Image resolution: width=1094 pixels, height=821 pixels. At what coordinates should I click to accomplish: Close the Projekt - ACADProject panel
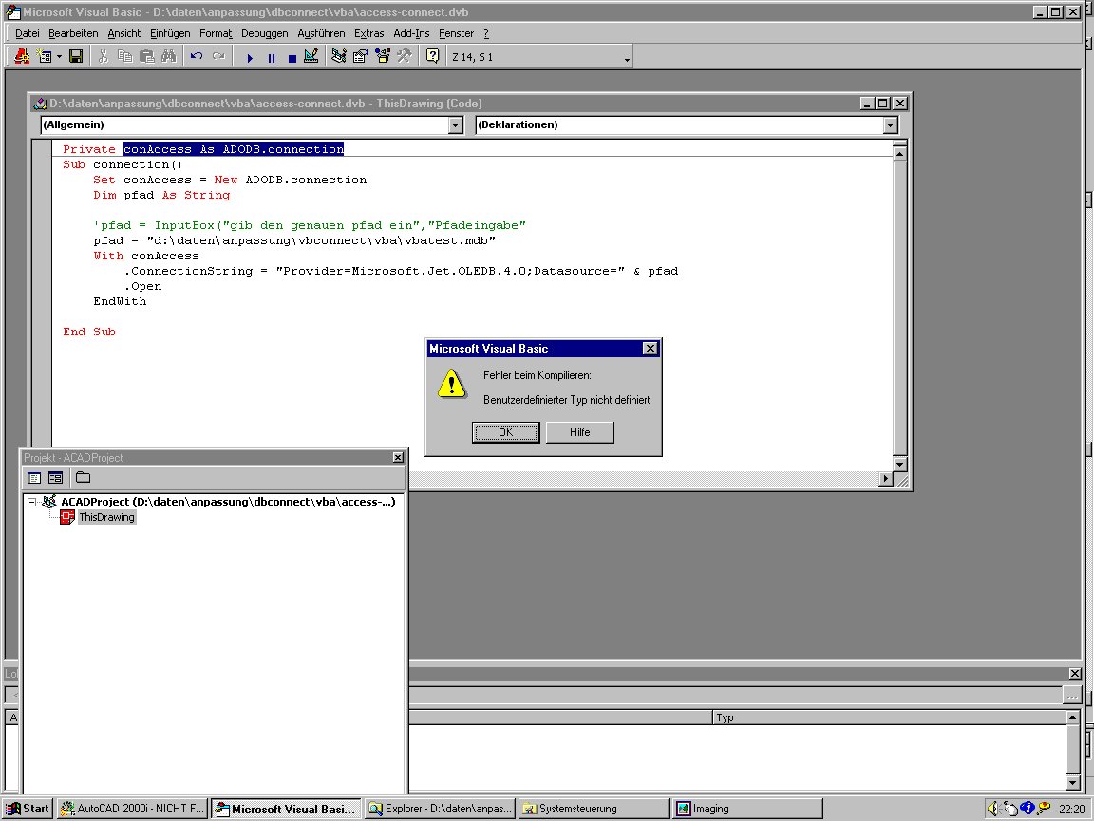pyautogui.click(x=398, y=457)
